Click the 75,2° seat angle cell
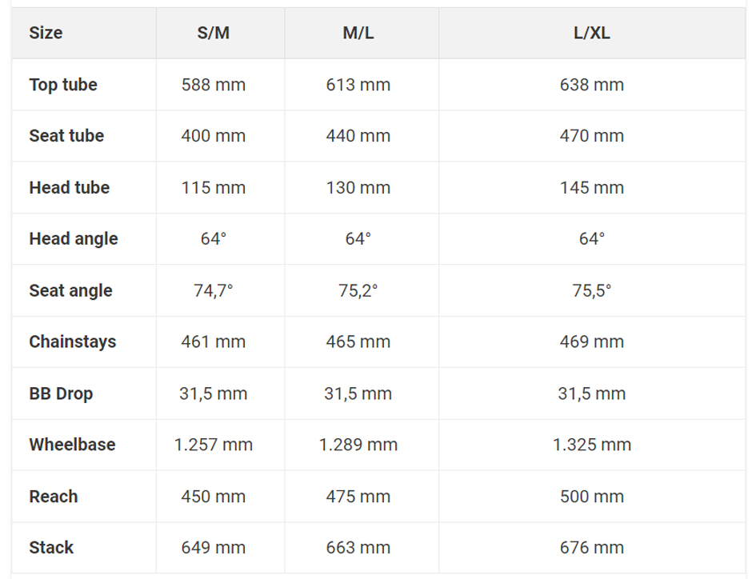752x579 pixels. (358, 290)
